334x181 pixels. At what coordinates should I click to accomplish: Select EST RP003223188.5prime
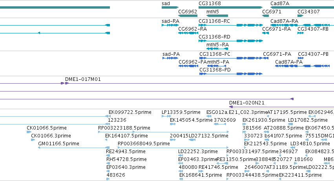124,128
